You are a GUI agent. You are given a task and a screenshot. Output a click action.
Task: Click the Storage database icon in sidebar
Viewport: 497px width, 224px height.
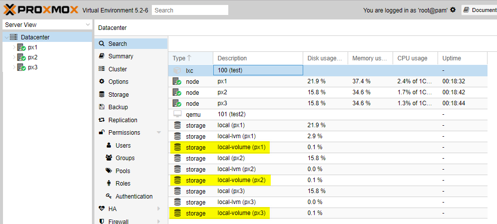102,95
